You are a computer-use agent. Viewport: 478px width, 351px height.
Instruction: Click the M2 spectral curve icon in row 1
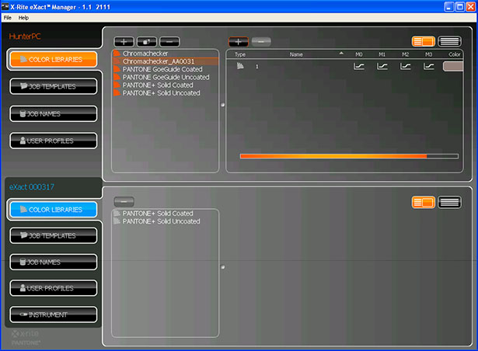pos(405,66)
